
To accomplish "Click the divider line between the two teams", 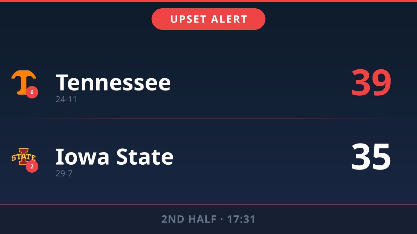I will [208, 119].
